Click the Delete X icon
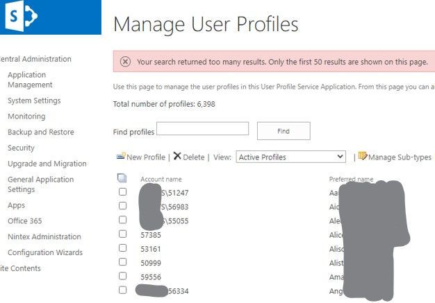 tap(177, 157)
